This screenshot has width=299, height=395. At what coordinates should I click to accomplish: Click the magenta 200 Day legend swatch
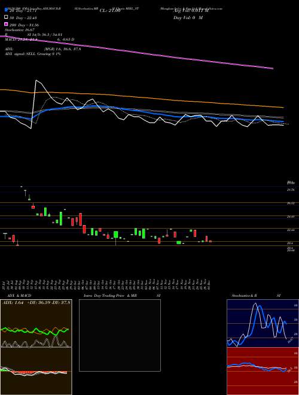[x=6, y=25]
